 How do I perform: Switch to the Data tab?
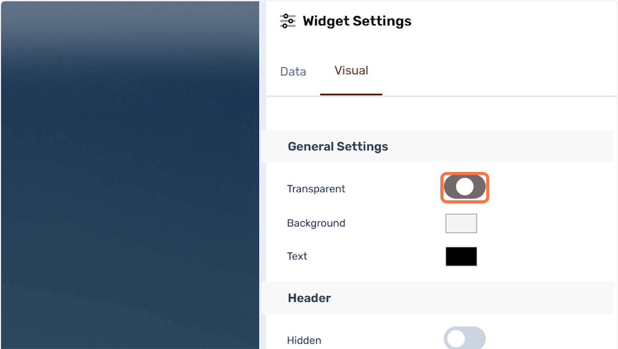[293, 72]
